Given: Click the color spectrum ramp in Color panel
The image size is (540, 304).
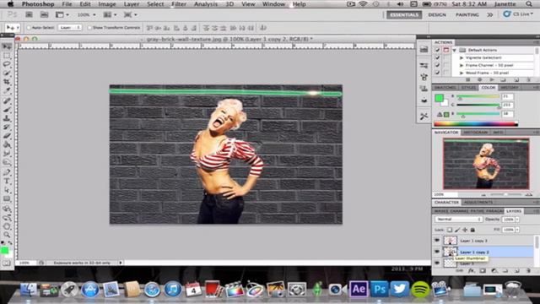Looking at the screenshot, I should [x=476, y=124].
